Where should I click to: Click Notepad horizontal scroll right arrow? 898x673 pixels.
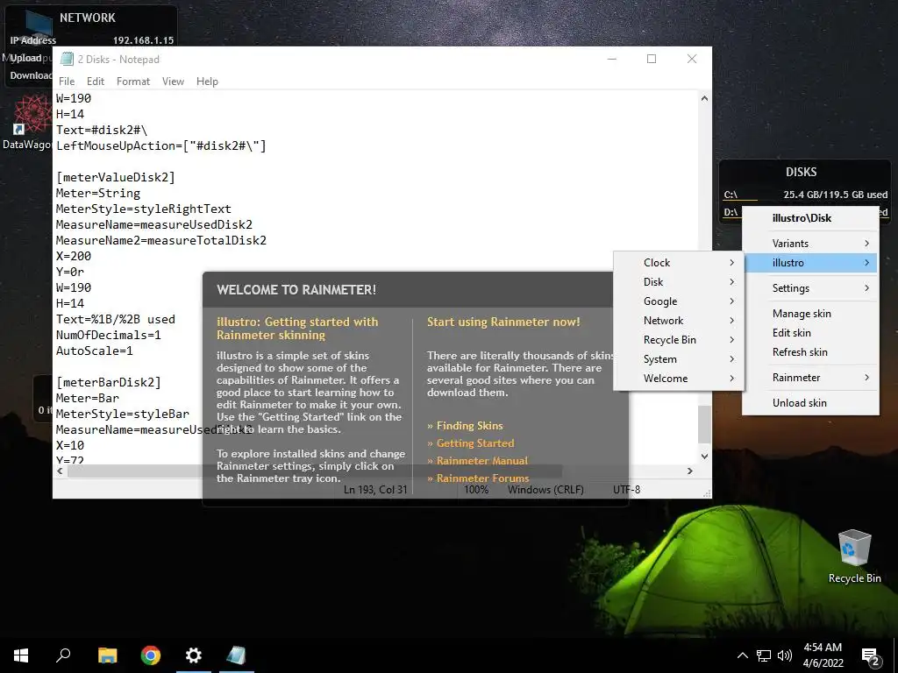(x=690, y=471)
